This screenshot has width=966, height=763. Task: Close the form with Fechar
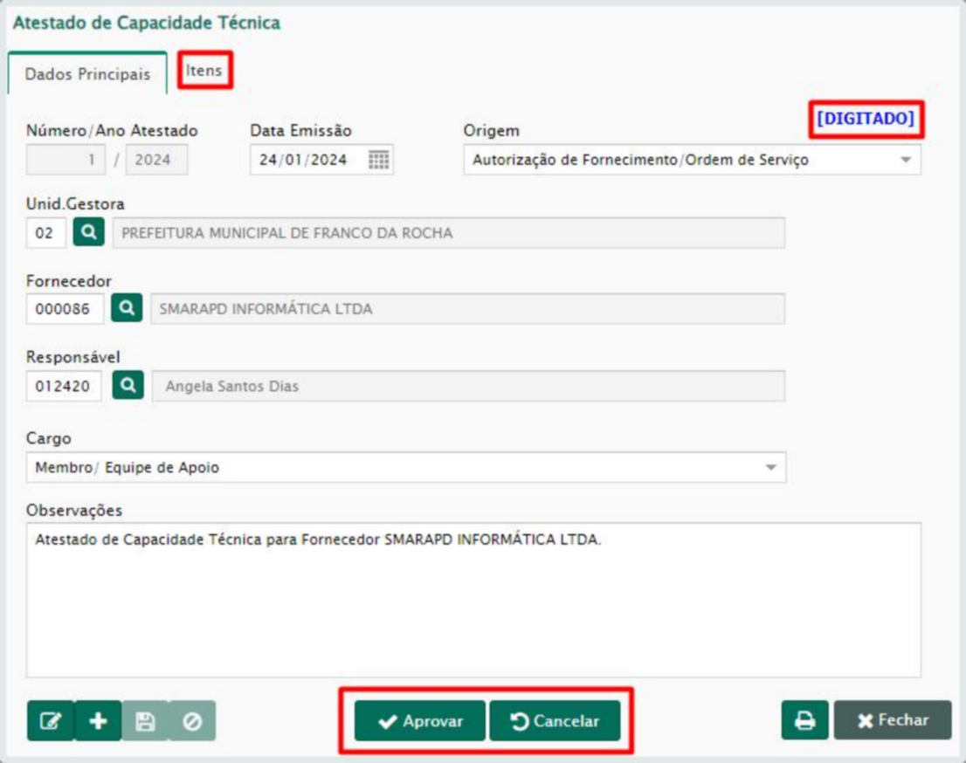coord(893,720)
